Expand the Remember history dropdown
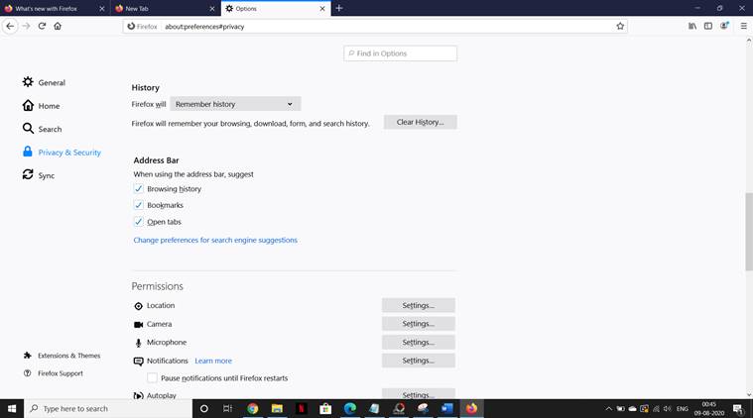 click(235, 104)
